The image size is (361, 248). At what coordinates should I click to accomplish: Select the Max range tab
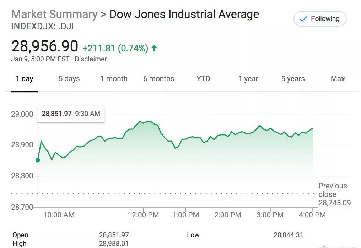(x=338, y=79)
